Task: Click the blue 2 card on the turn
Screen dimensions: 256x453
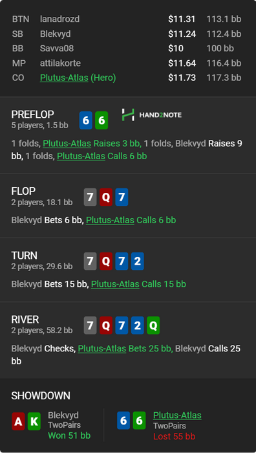Action: coord(138,261)
